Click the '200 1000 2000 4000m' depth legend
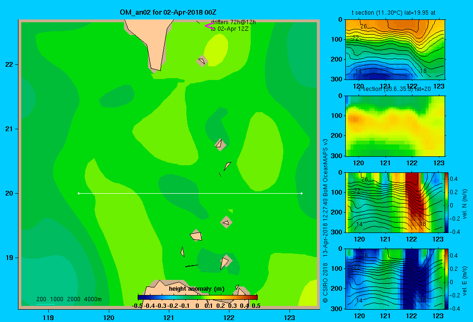 69,299
